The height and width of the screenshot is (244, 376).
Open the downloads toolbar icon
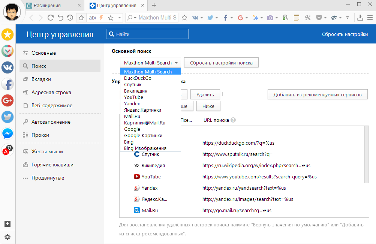(360, 18)
